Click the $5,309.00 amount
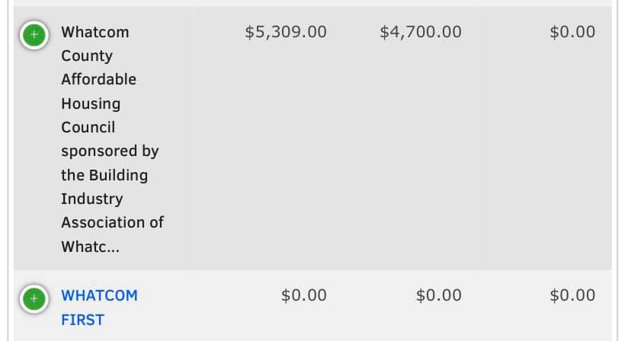 pyautogui.click(x=286, y=32)
